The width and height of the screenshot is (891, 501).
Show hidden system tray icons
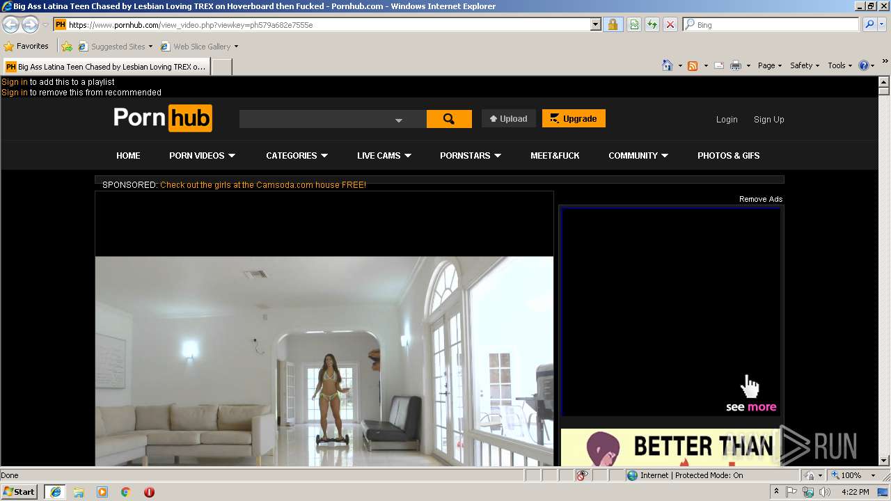777,492
